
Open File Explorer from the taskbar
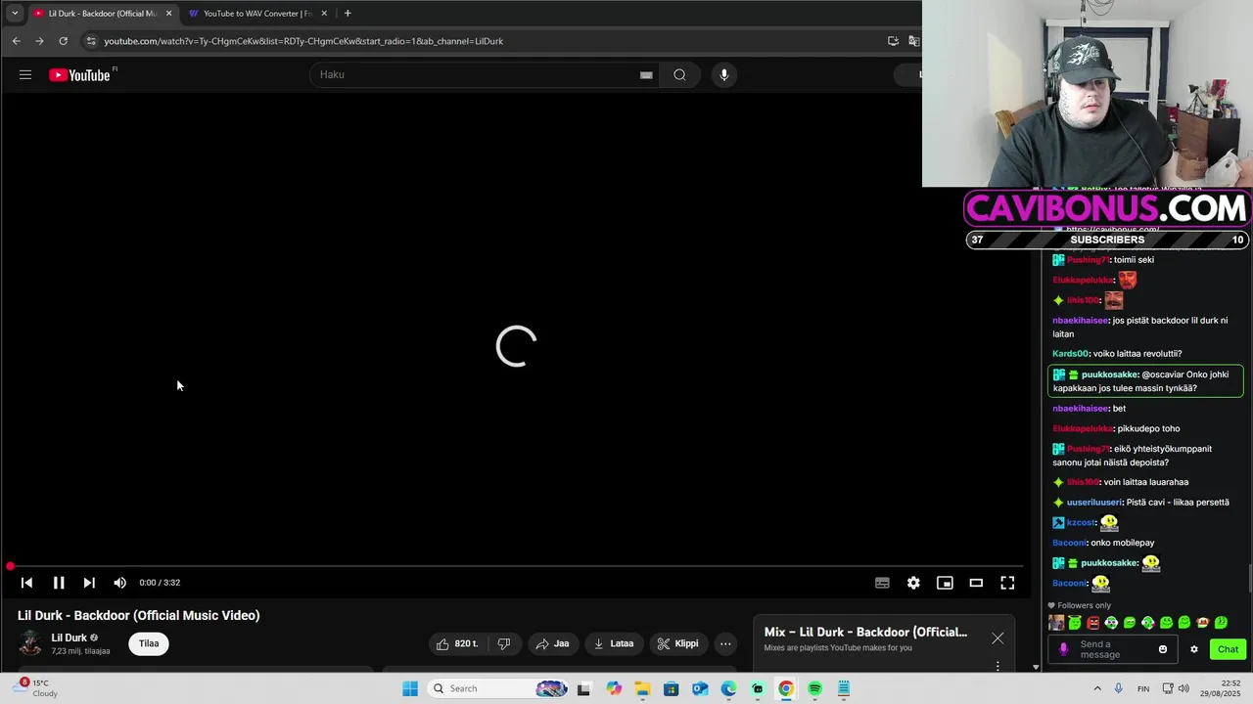642,688
